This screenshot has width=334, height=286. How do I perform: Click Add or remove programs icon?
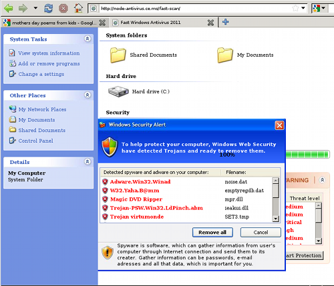tap(13, 63)
